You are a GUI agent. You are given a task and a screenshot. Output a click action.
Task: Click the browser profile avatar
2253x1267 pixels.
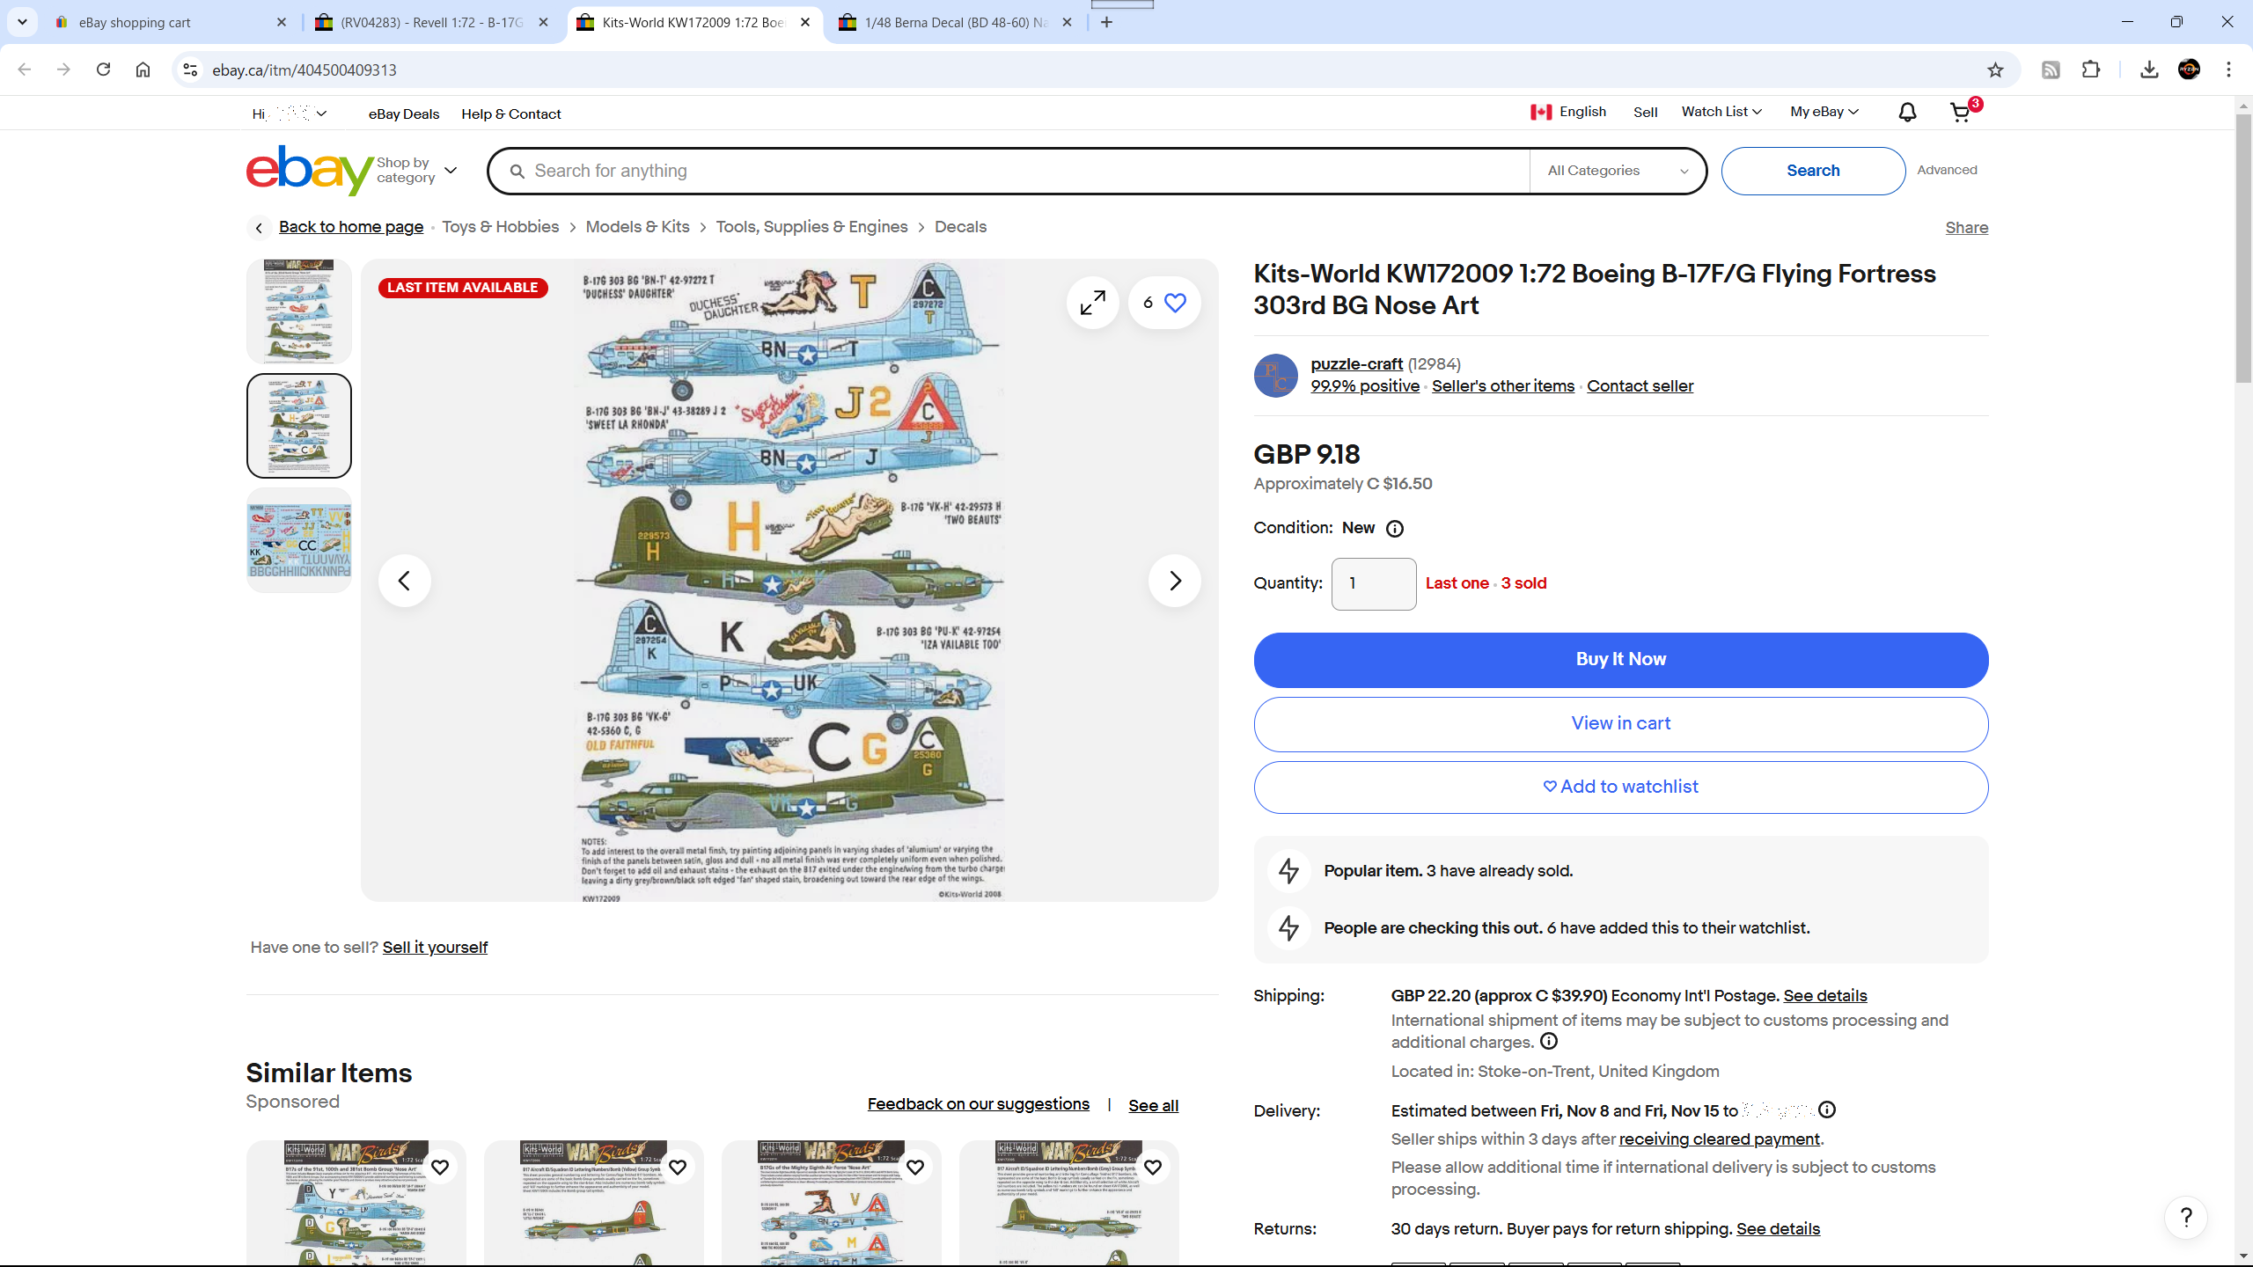pyautogui.click(x=2189, y=70)
